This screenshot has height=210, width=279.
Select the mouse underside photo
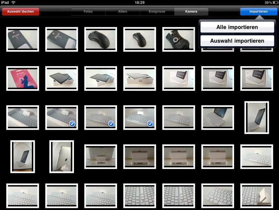[x=179, y=39]
